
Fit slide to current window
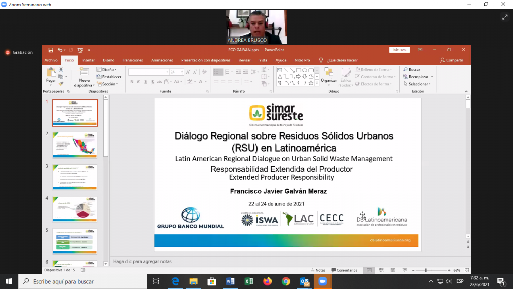467,270
